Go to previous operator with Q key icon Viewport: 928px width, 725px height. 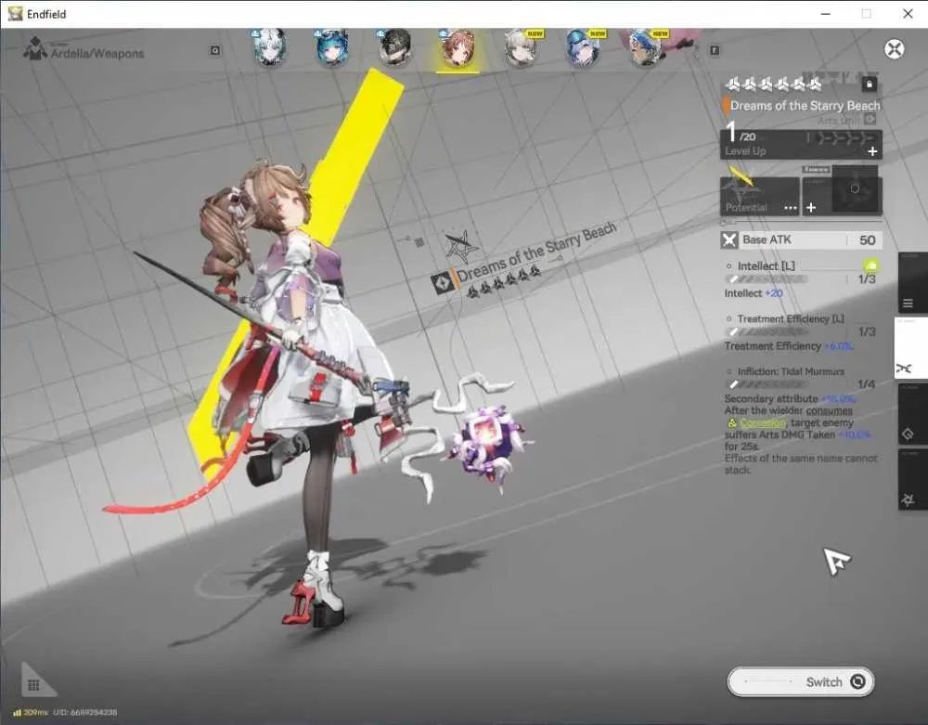pyautogui.click(x=215, y=50)
